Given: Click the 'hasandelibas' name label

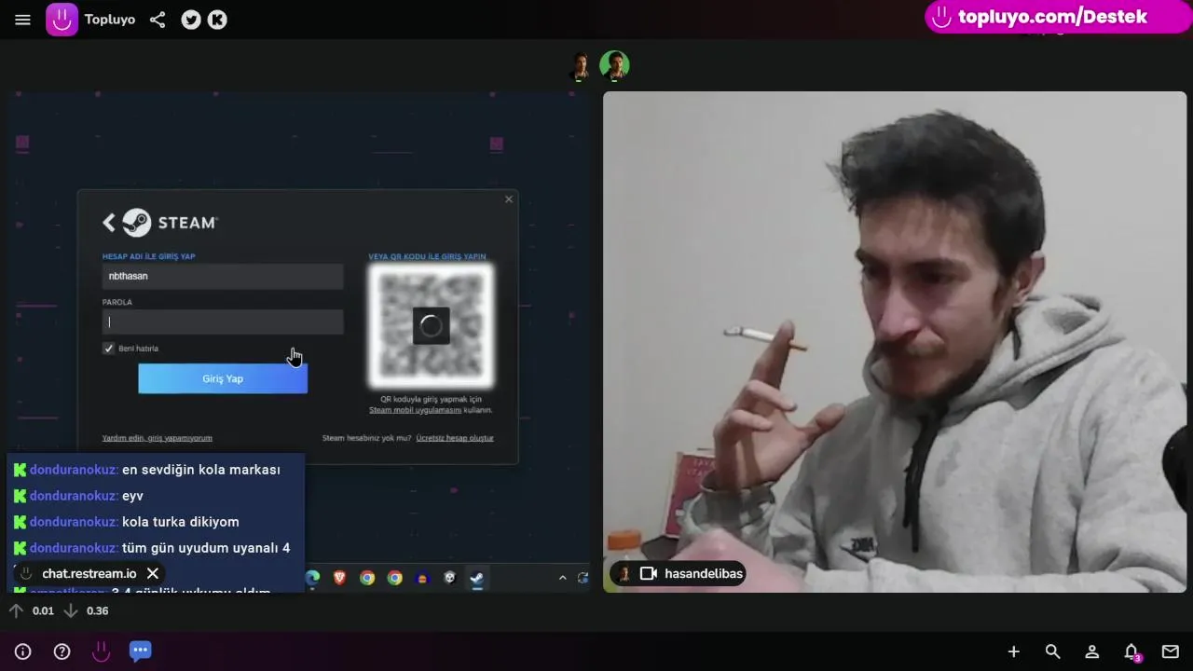Looking at the screenshot, I should tap(704, 573).
